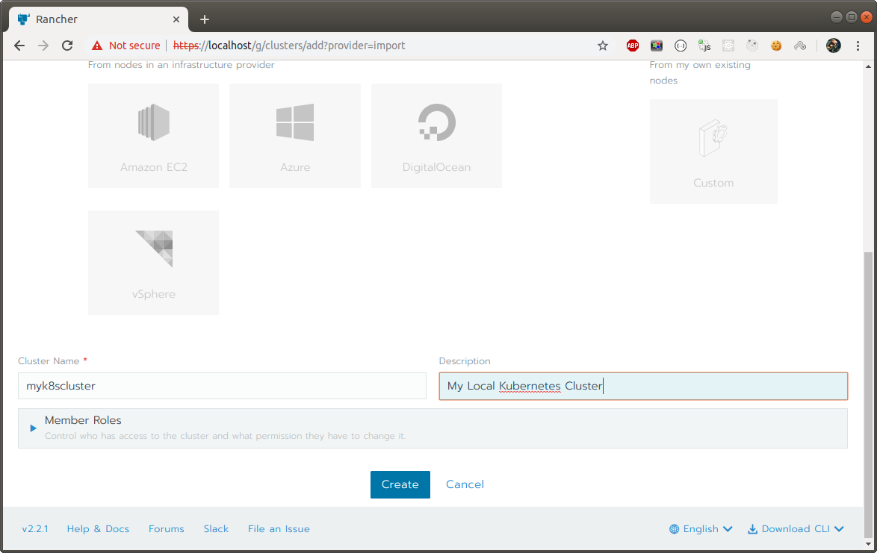Select the Amazon EC2 provider card
The width and height of the screenshot is (877, 553).
point(153,136)
